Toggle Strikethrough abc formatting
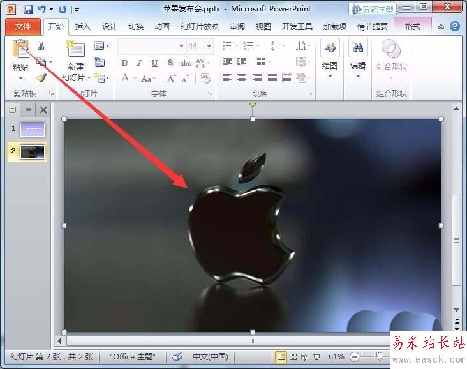467x369 pixels. (x=185, y=63)
